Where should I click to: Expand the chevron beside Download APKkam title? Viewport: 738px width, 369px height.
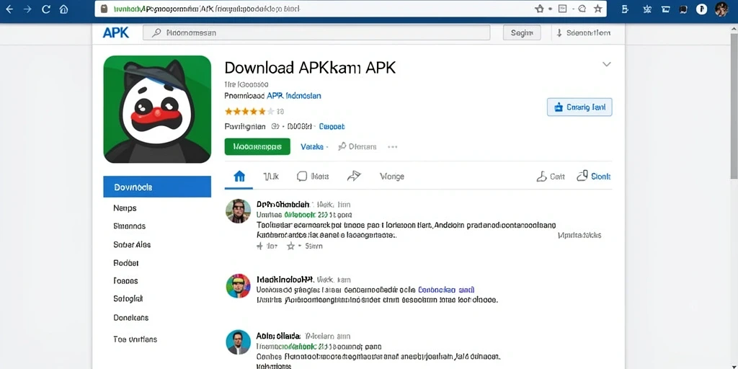[x=607, y=64]
